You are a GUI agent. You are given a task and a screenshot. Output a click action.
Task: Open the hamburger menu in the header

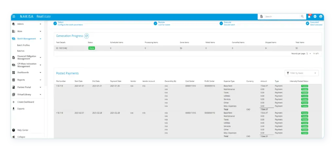pos(14,16)
